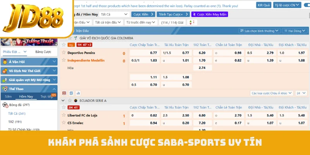Click the Giải quần vợt tennis icon
Screen dimensions: 310x155
(x=5, y=80)
